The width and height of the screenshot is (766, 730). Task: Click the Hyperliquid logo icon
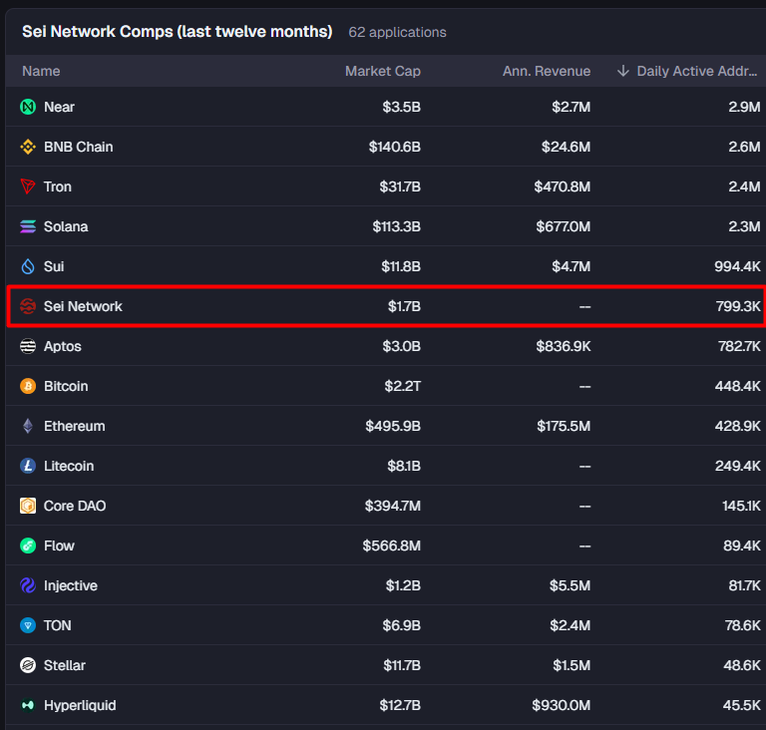pyautogui.click(x=28, y=705)
